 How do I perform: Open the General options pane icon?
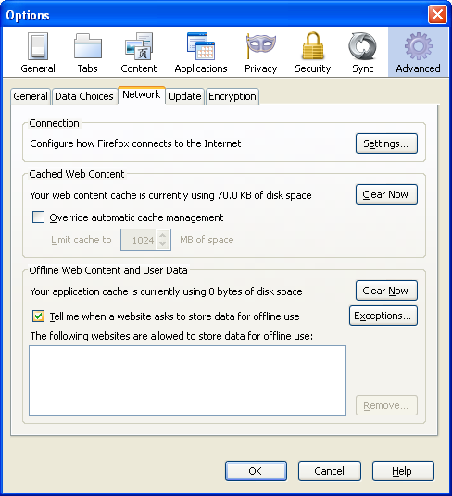tap(38, 46)
